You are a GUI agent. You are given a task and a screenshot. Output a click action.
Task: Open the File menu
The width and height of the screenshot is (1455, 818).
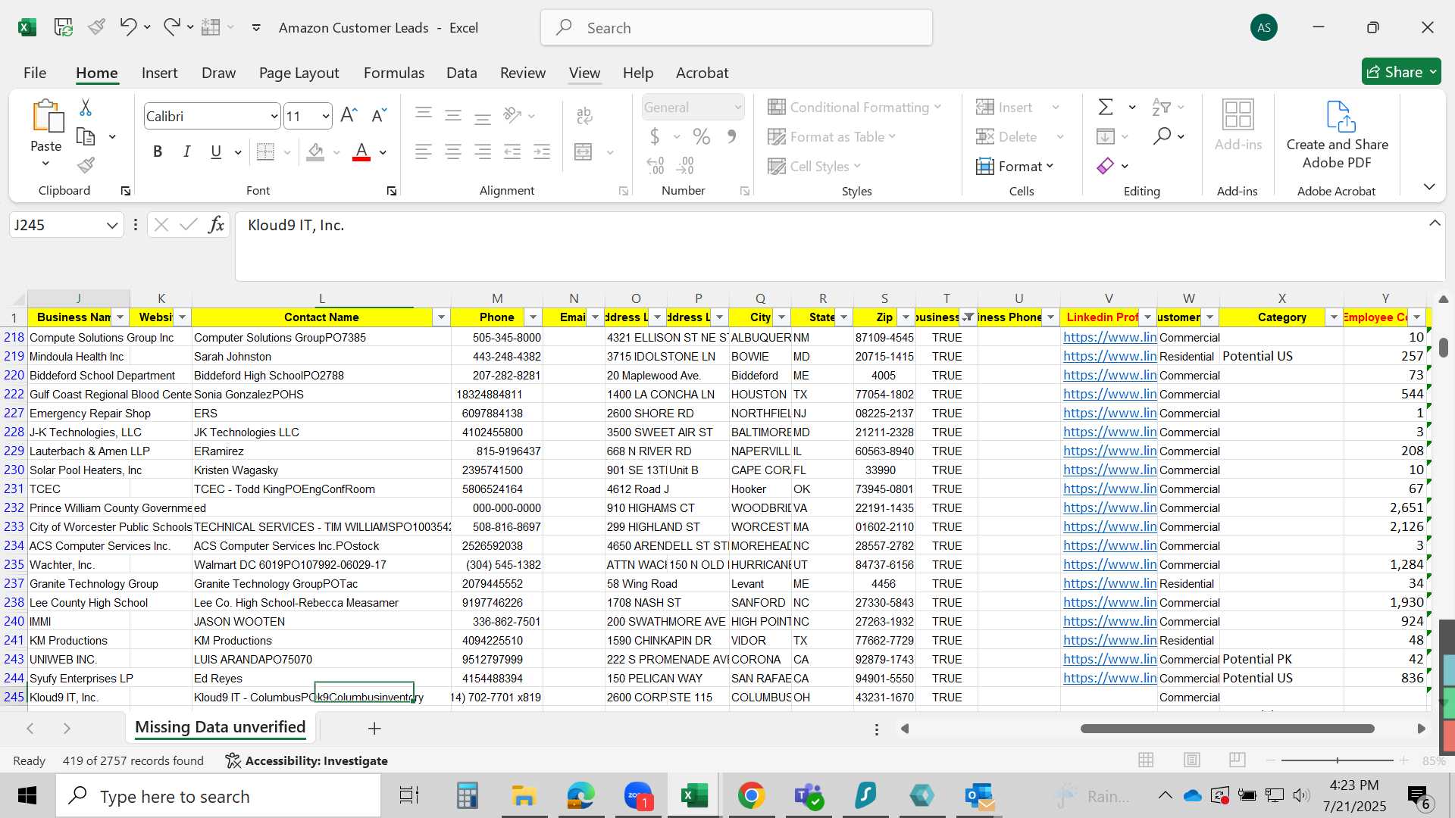(35, 73)
